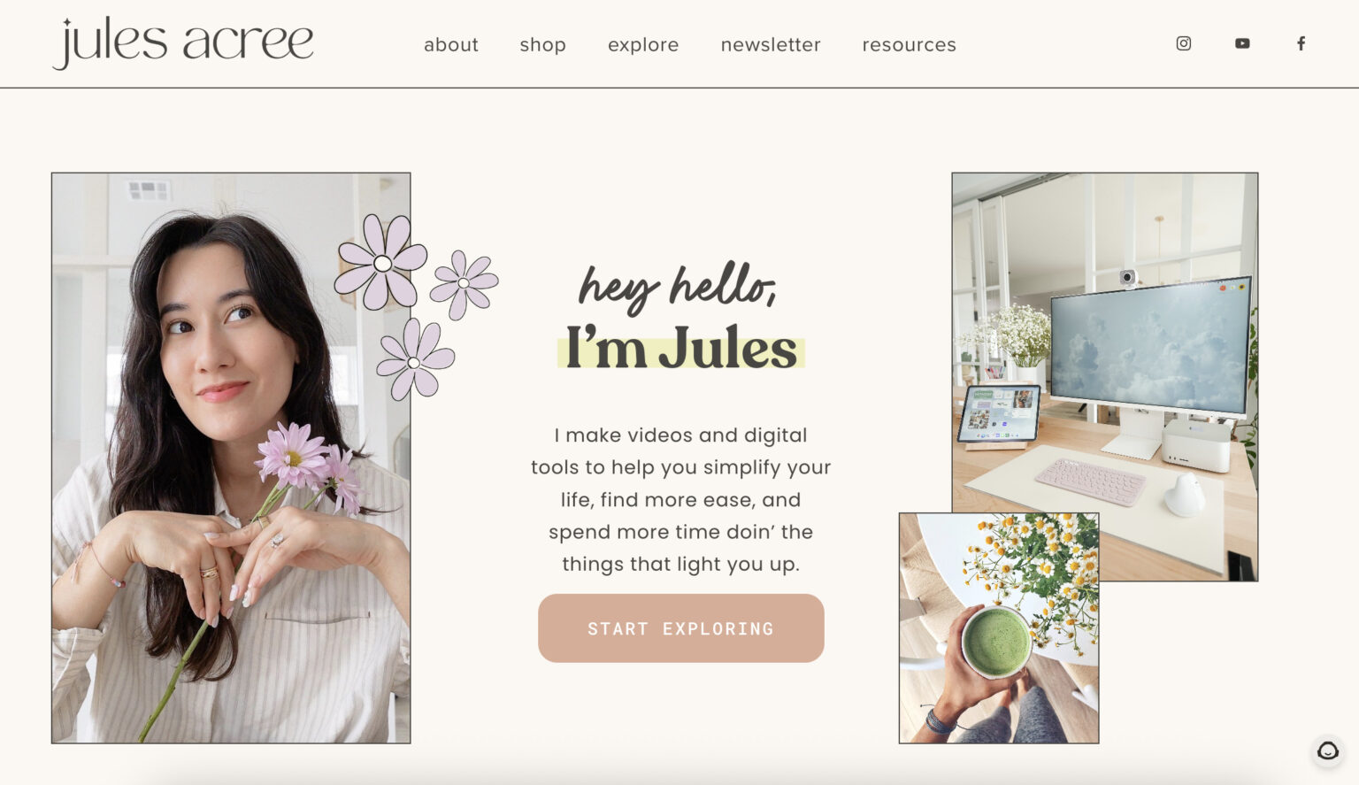The image size is (1359, 785).
Task: Click the intro paragraph about digital tools
Action: click(680, 499)
